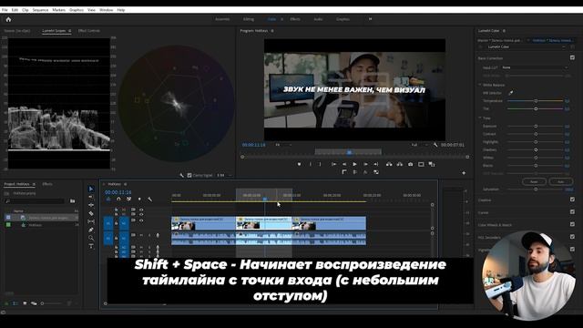Screen dimensions: 583x328
Task: Select the Track Select Forward tool
Action: pos(91,197)
